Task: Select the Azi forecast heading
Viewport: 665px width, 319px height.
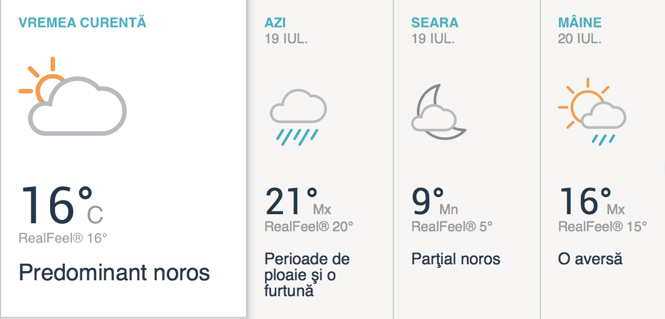Action: click(276, 23)
